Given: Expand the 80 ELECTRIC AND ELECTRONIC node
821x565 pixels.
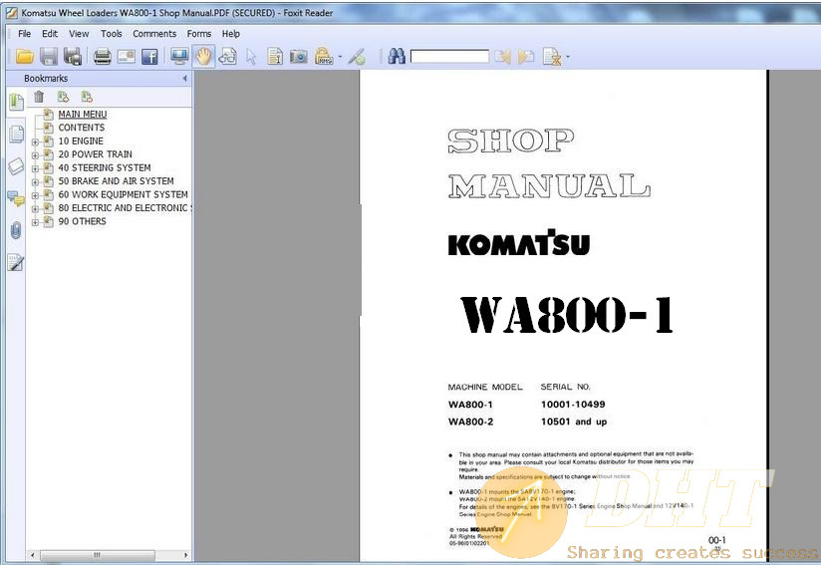Looking at the screenshot, I should coord(35,208).
